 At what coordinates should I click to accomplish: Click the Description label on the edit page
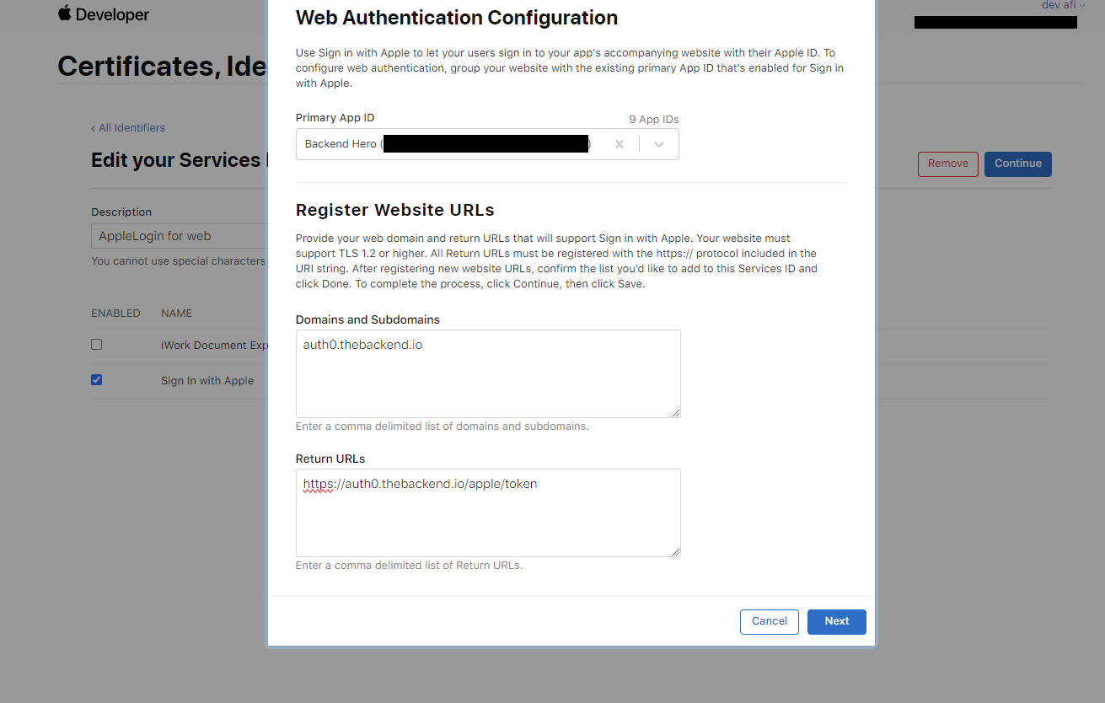121,212
